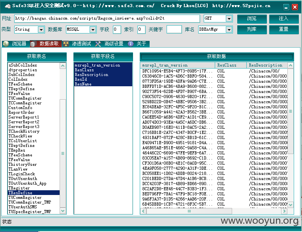
Task: Select the TRegister table
Action: pyautogui.click(x=34, y=188)
